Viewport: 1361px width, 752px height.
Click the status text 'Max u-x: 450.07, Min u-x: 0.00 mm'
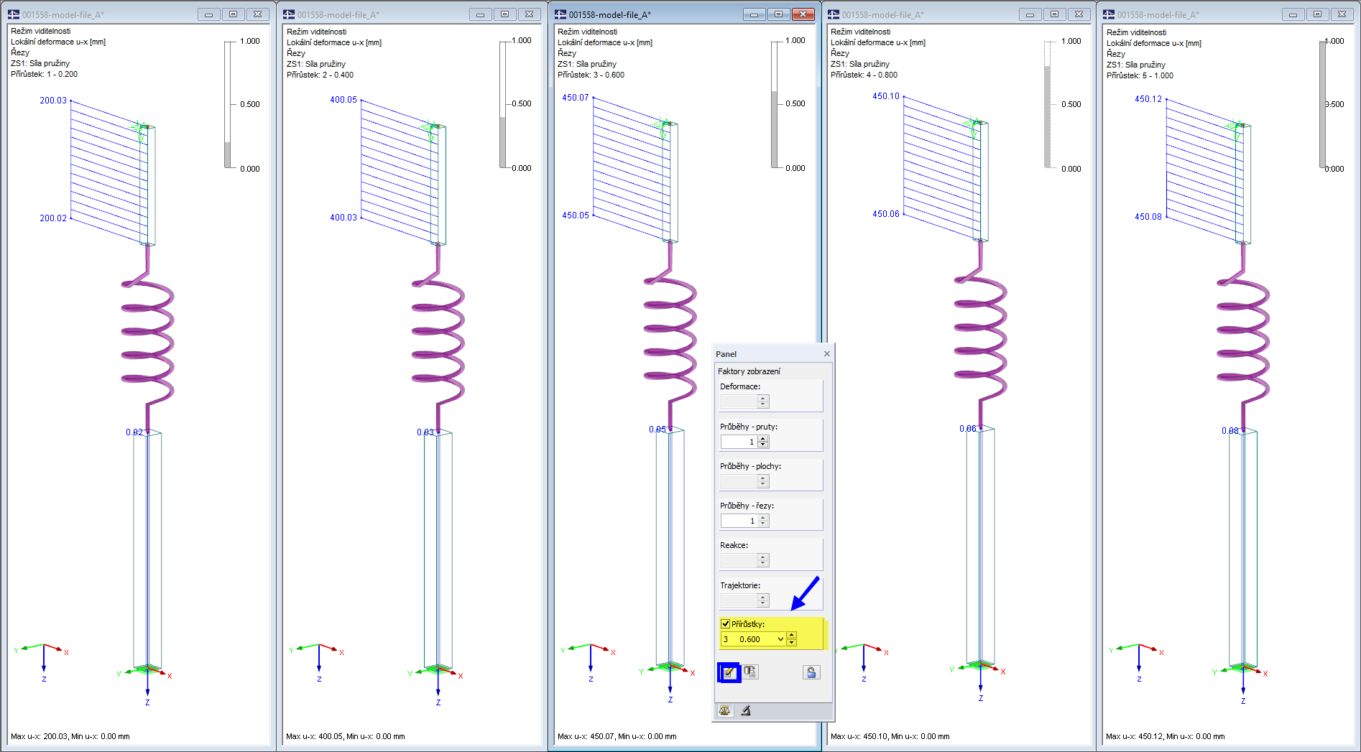coord(617,736)
